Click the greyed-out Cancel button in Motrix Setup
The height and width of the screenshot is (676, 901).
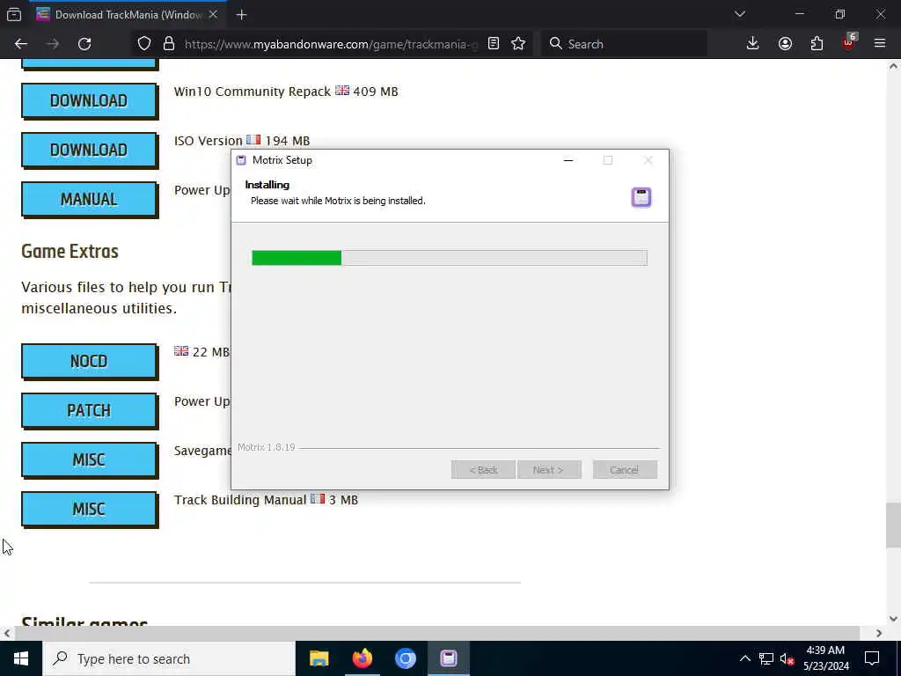pyautogui.click(x=625, y=470)
